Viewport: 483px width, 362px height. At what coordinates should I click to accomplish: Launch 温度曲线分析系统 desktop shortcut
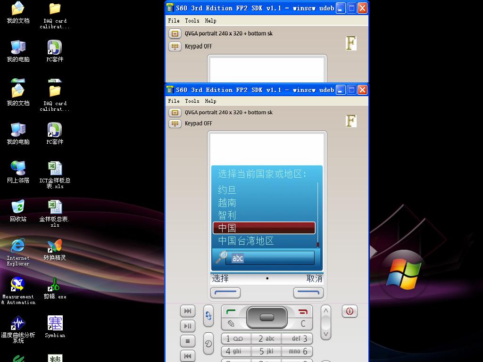tap(18, 329)
